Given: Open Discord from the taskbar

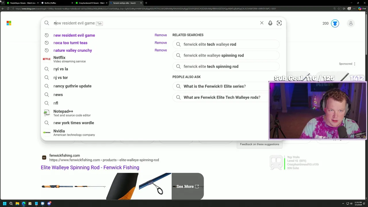Looking at the screenshot, I should tap(49, 204).
